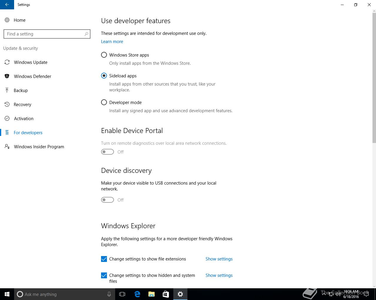Click the Cortana microphone icon
This screenshot has width=376, height=300.
click(x=109, y=294)
